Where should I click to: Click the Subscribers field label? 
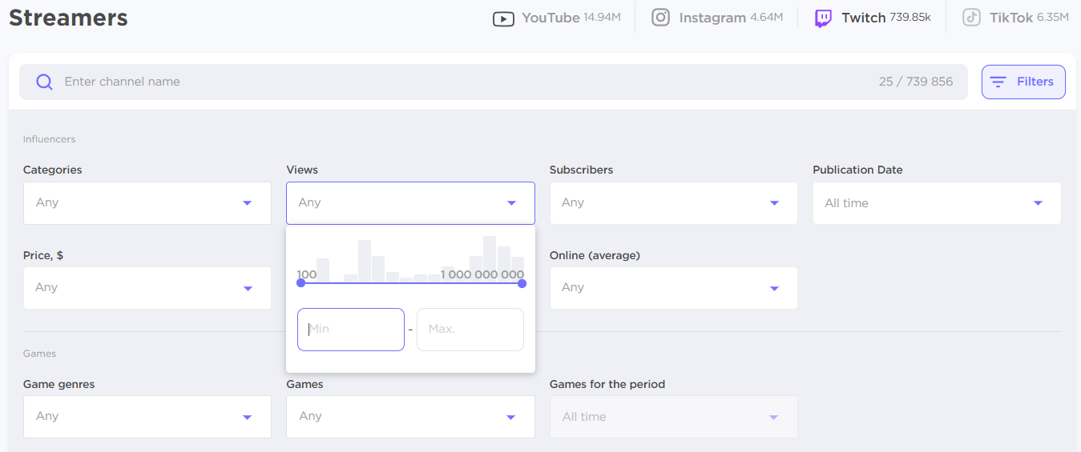(581, 170)
